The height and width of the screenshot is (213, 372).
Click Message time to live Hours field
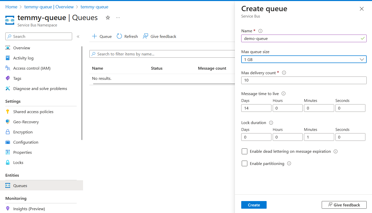[288, 108]
